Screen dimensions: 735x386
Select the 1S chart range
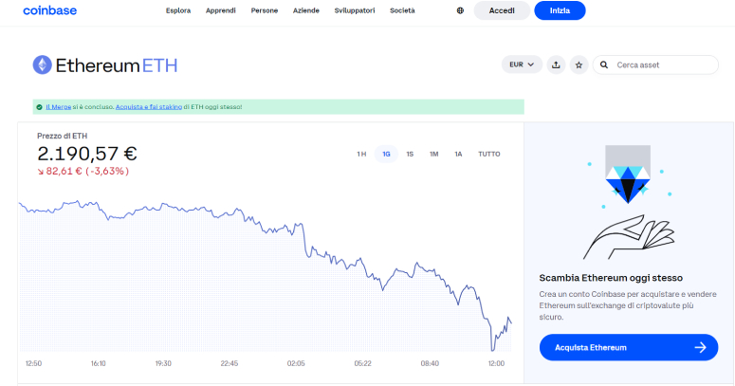tap(410, 154)
